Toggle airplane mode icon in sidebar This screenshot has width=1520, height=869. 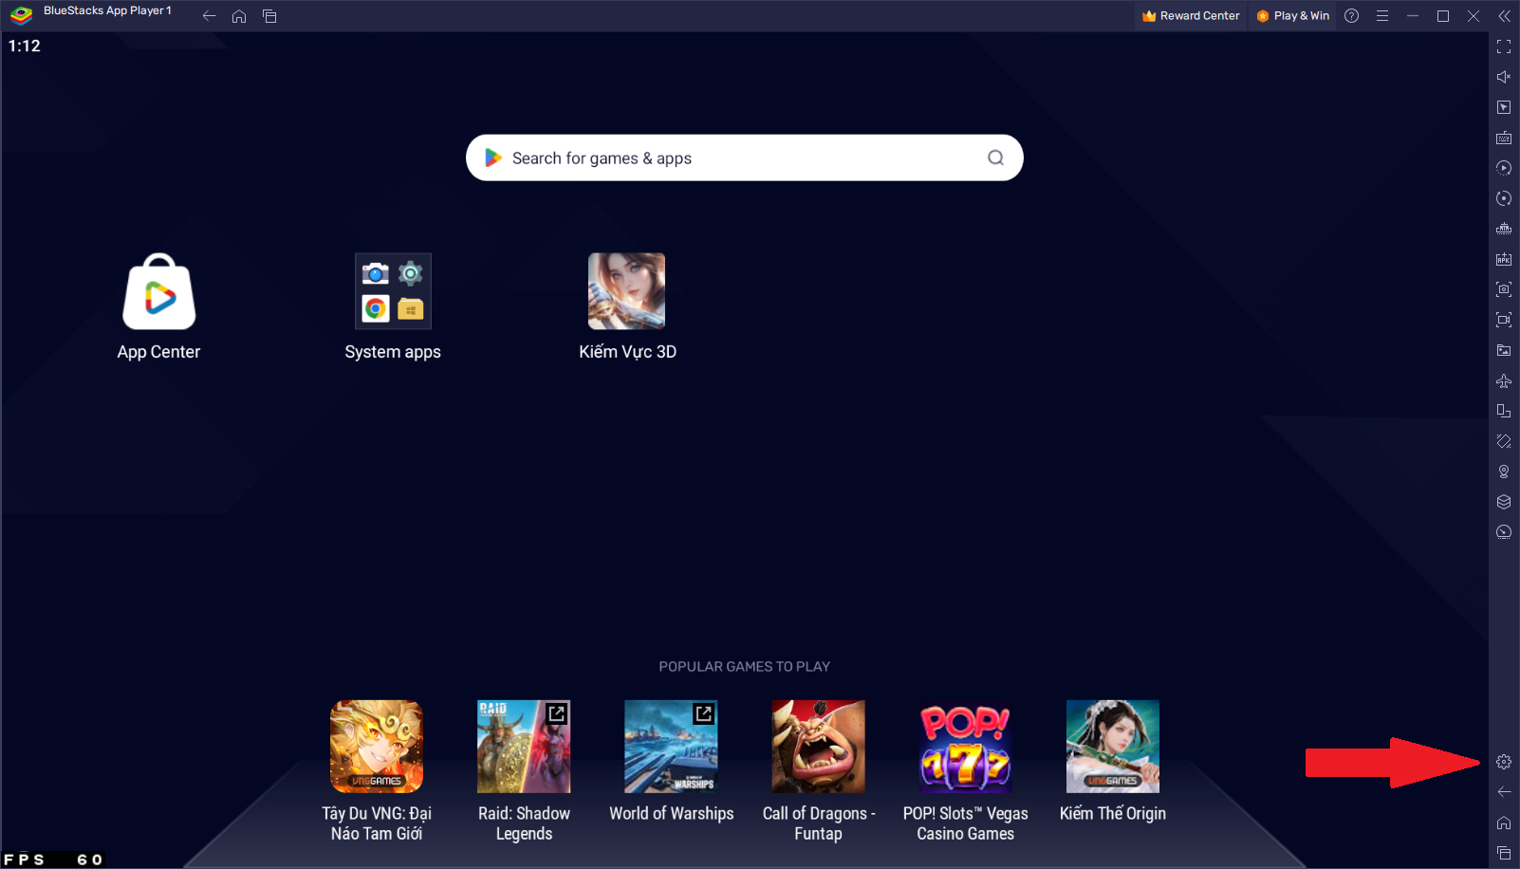[1504, 380]
